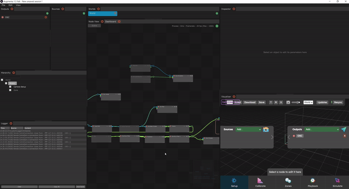Open the Edit menu
This screenshot has height=189, width=349.
[10, 5]
